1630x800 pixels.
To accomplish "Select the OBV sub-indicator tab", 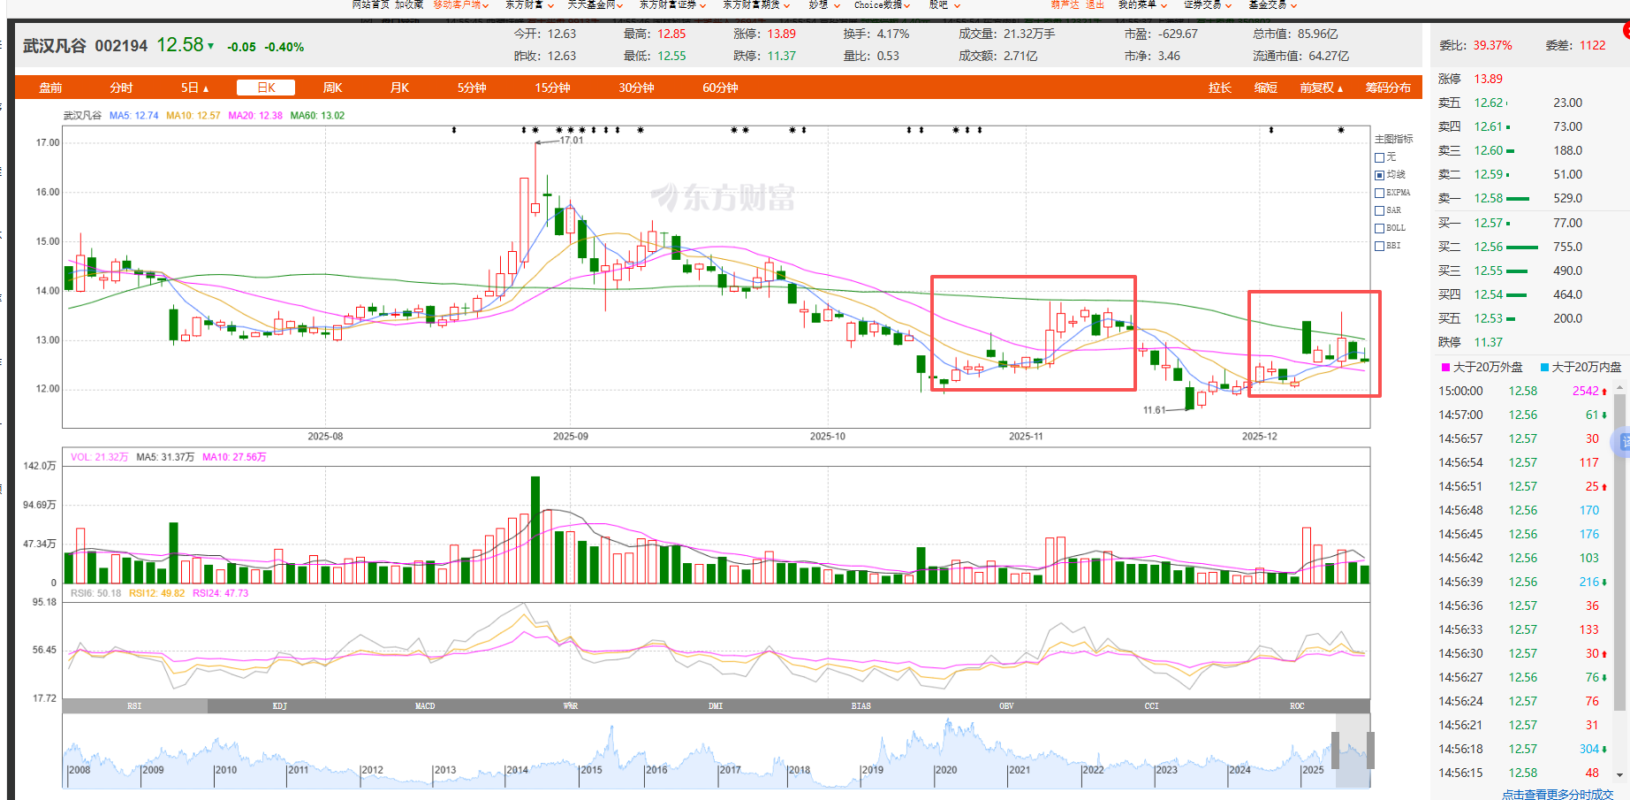I will click(x=1006, y=705).
